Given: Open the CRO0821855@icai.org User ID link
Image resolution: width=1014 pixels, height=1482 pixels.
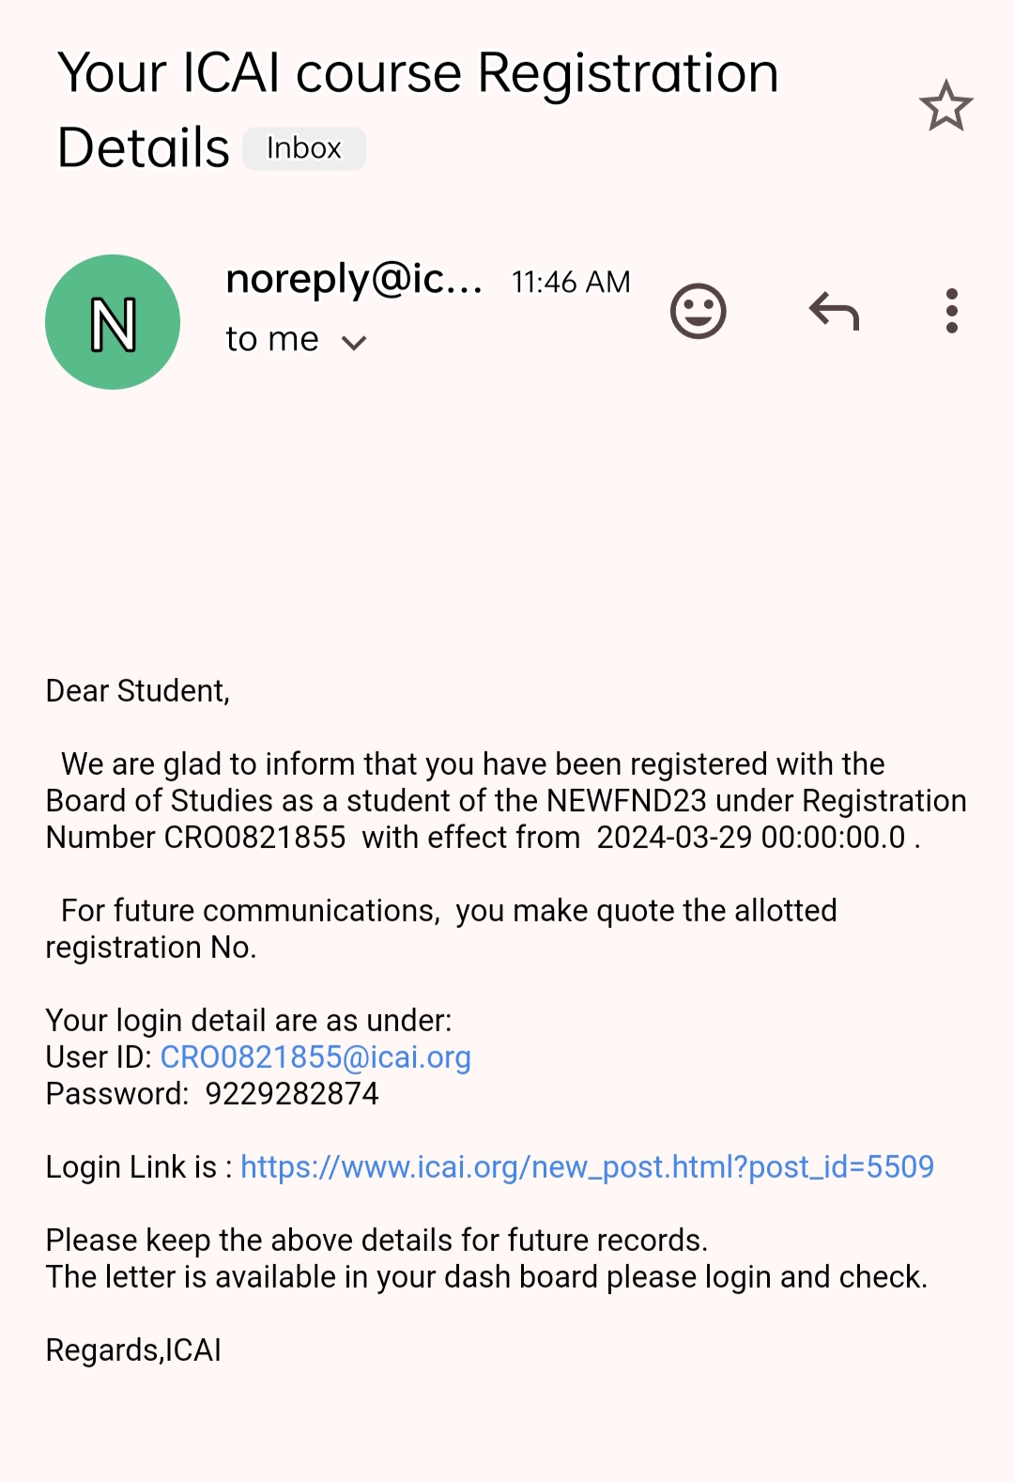Looking at the screenshot, I should click(315, 1057).
